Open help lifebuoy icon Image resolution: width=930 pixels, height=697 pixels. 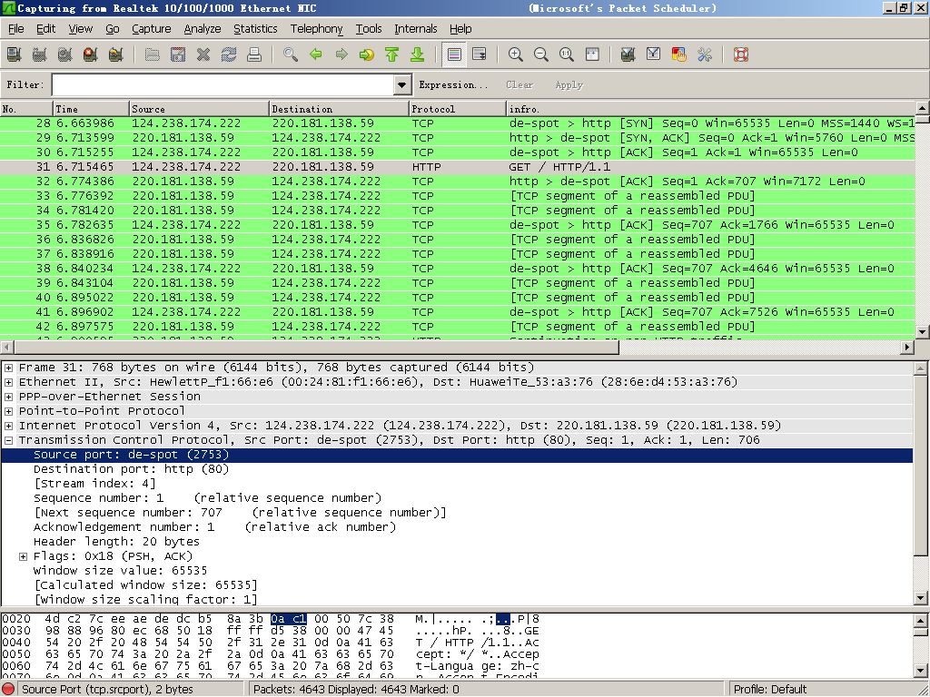(741, 54)
